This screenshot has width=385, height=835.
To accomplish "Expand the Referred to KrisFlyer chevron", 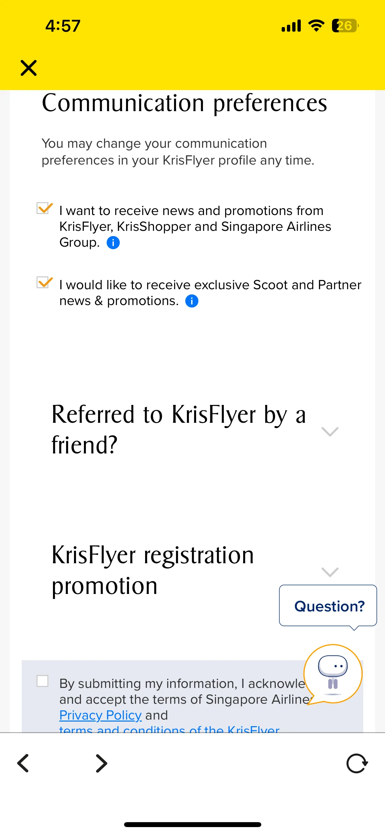I will [x=330, y=431].
